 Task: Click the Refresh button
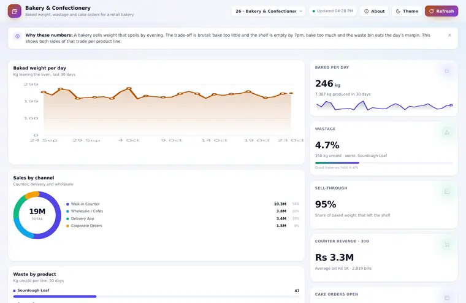441,11
